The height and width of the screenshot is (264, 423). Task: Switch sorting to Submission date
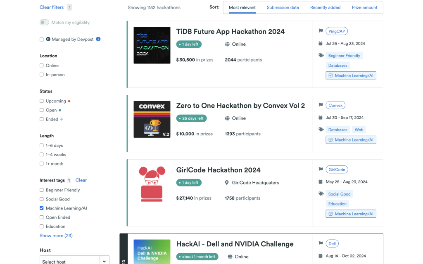(x=283, y=7)
